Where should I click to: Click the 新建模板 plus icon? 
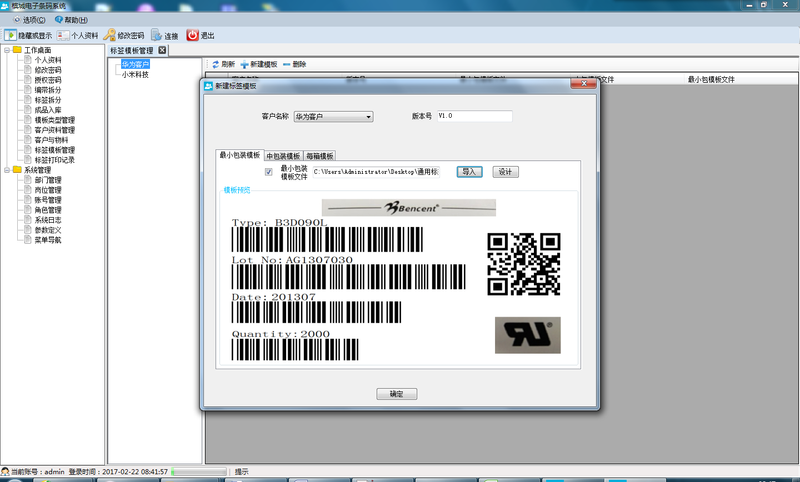pyautogui.click(x=244, y=64)
